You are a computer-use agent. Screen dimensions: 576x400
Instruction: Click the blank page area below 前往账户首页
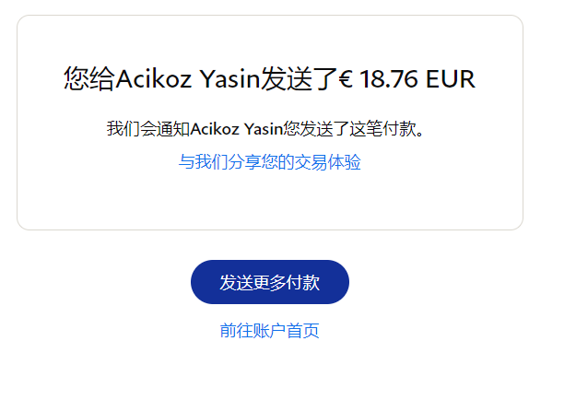coord(270,371)
